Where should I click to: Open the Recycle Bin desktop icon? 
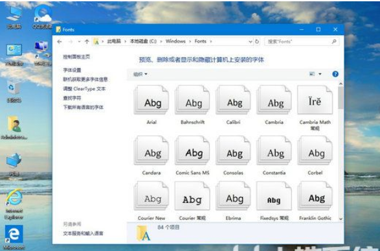(14, 91)
